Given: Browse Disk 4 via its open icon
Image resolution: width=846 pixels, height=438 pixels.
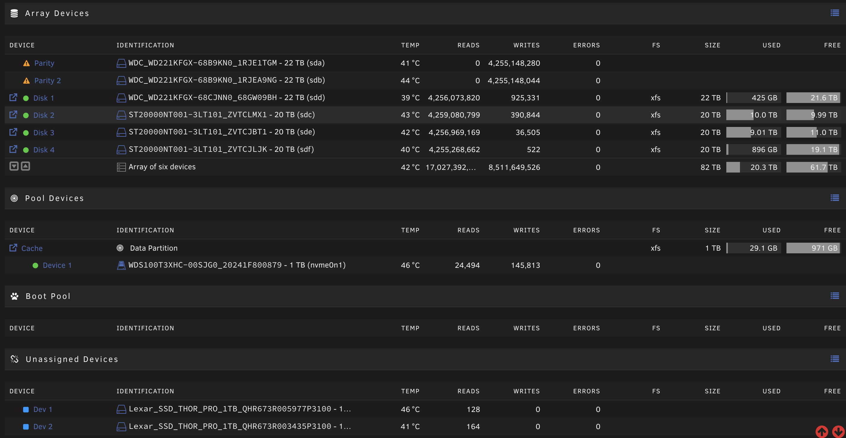Looking at the screenshot, I should tap(13, 149).
